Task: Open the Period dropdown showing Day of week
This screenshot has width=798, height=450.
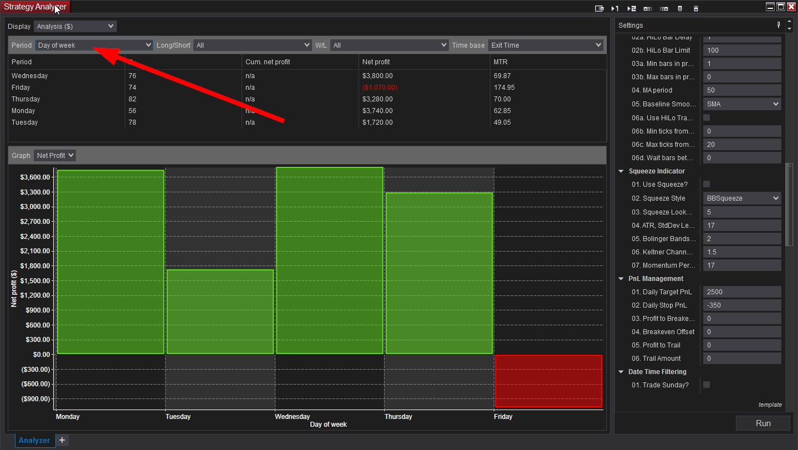Action: 94,45
